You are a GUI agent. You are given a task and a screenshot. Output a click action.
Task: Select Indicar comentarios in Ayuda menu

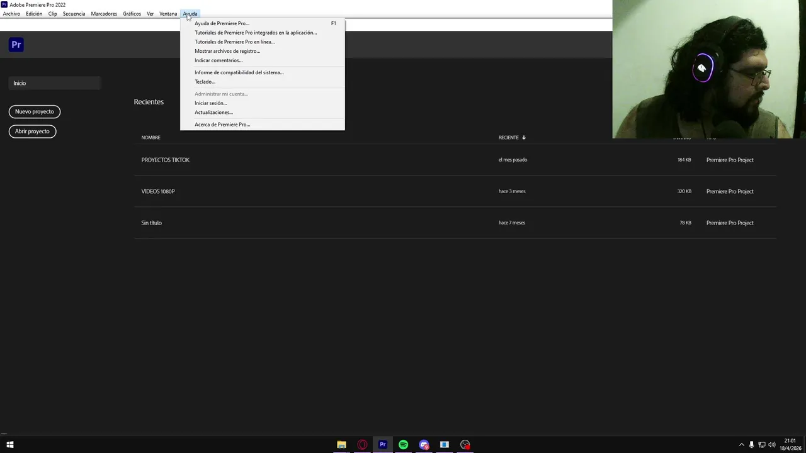pyautogui.click(x=263, y=60)
